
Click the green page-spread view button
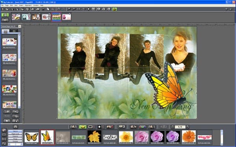(x=5, y=15)
